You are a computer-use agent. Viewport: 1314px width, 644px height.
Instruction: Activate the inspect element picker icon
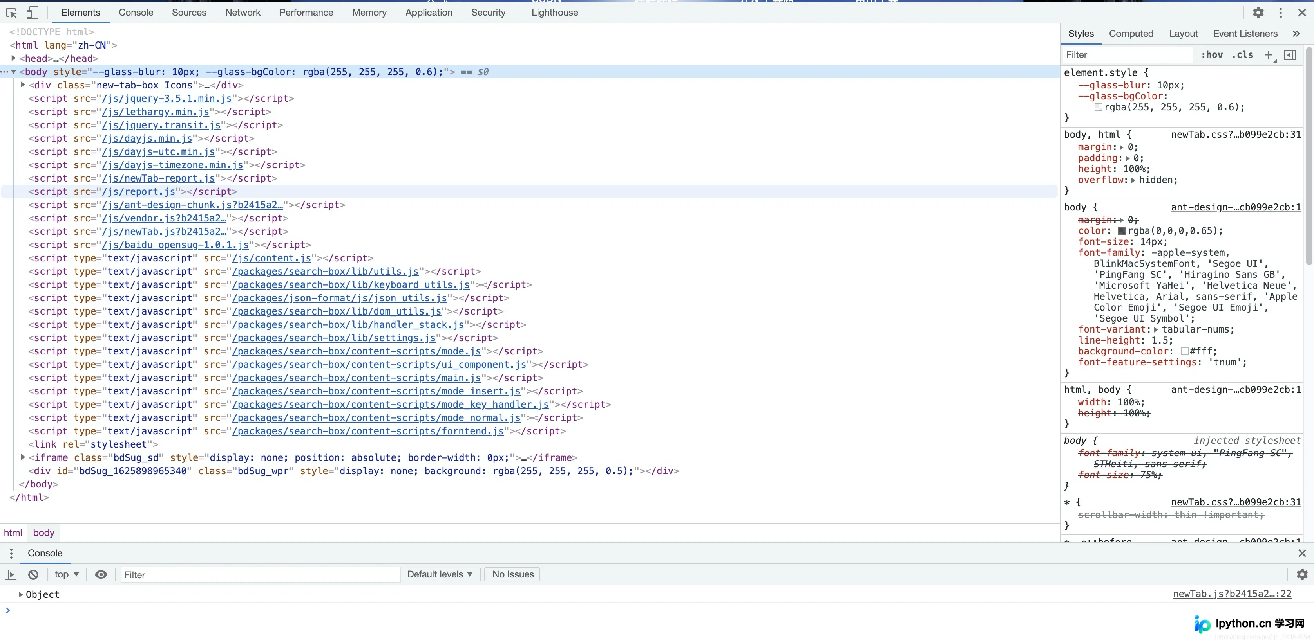pos(11,13)
